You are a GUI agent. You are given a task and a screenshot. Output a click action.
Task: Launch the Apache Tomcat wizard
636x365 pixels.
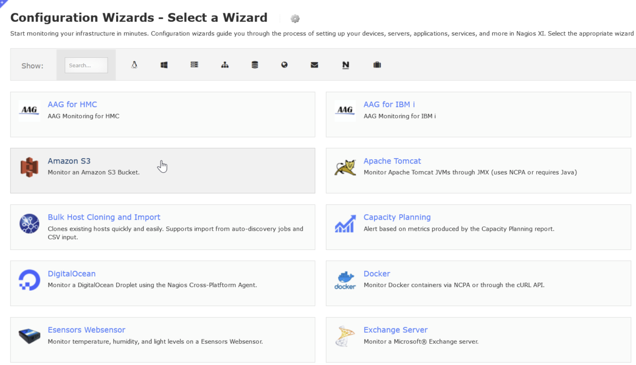[x=392, y=161]
